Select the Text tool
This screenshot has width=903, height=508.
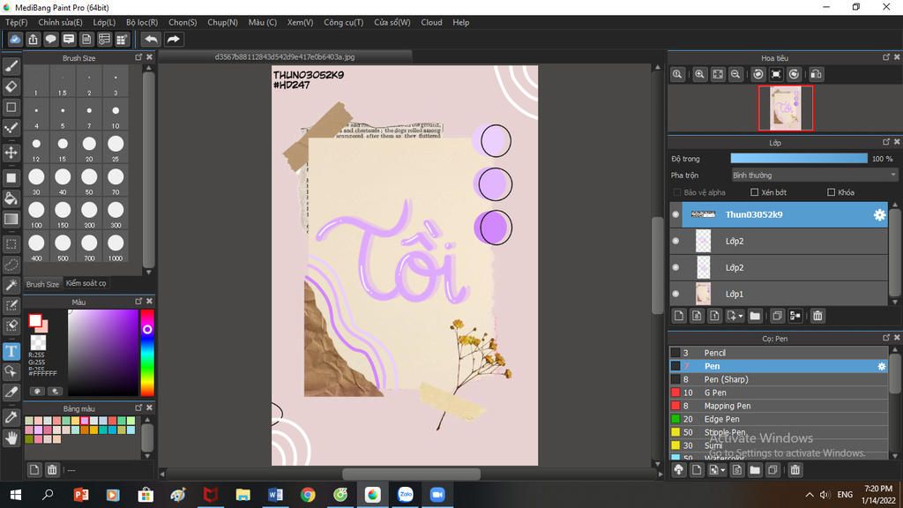click(11, 351)
